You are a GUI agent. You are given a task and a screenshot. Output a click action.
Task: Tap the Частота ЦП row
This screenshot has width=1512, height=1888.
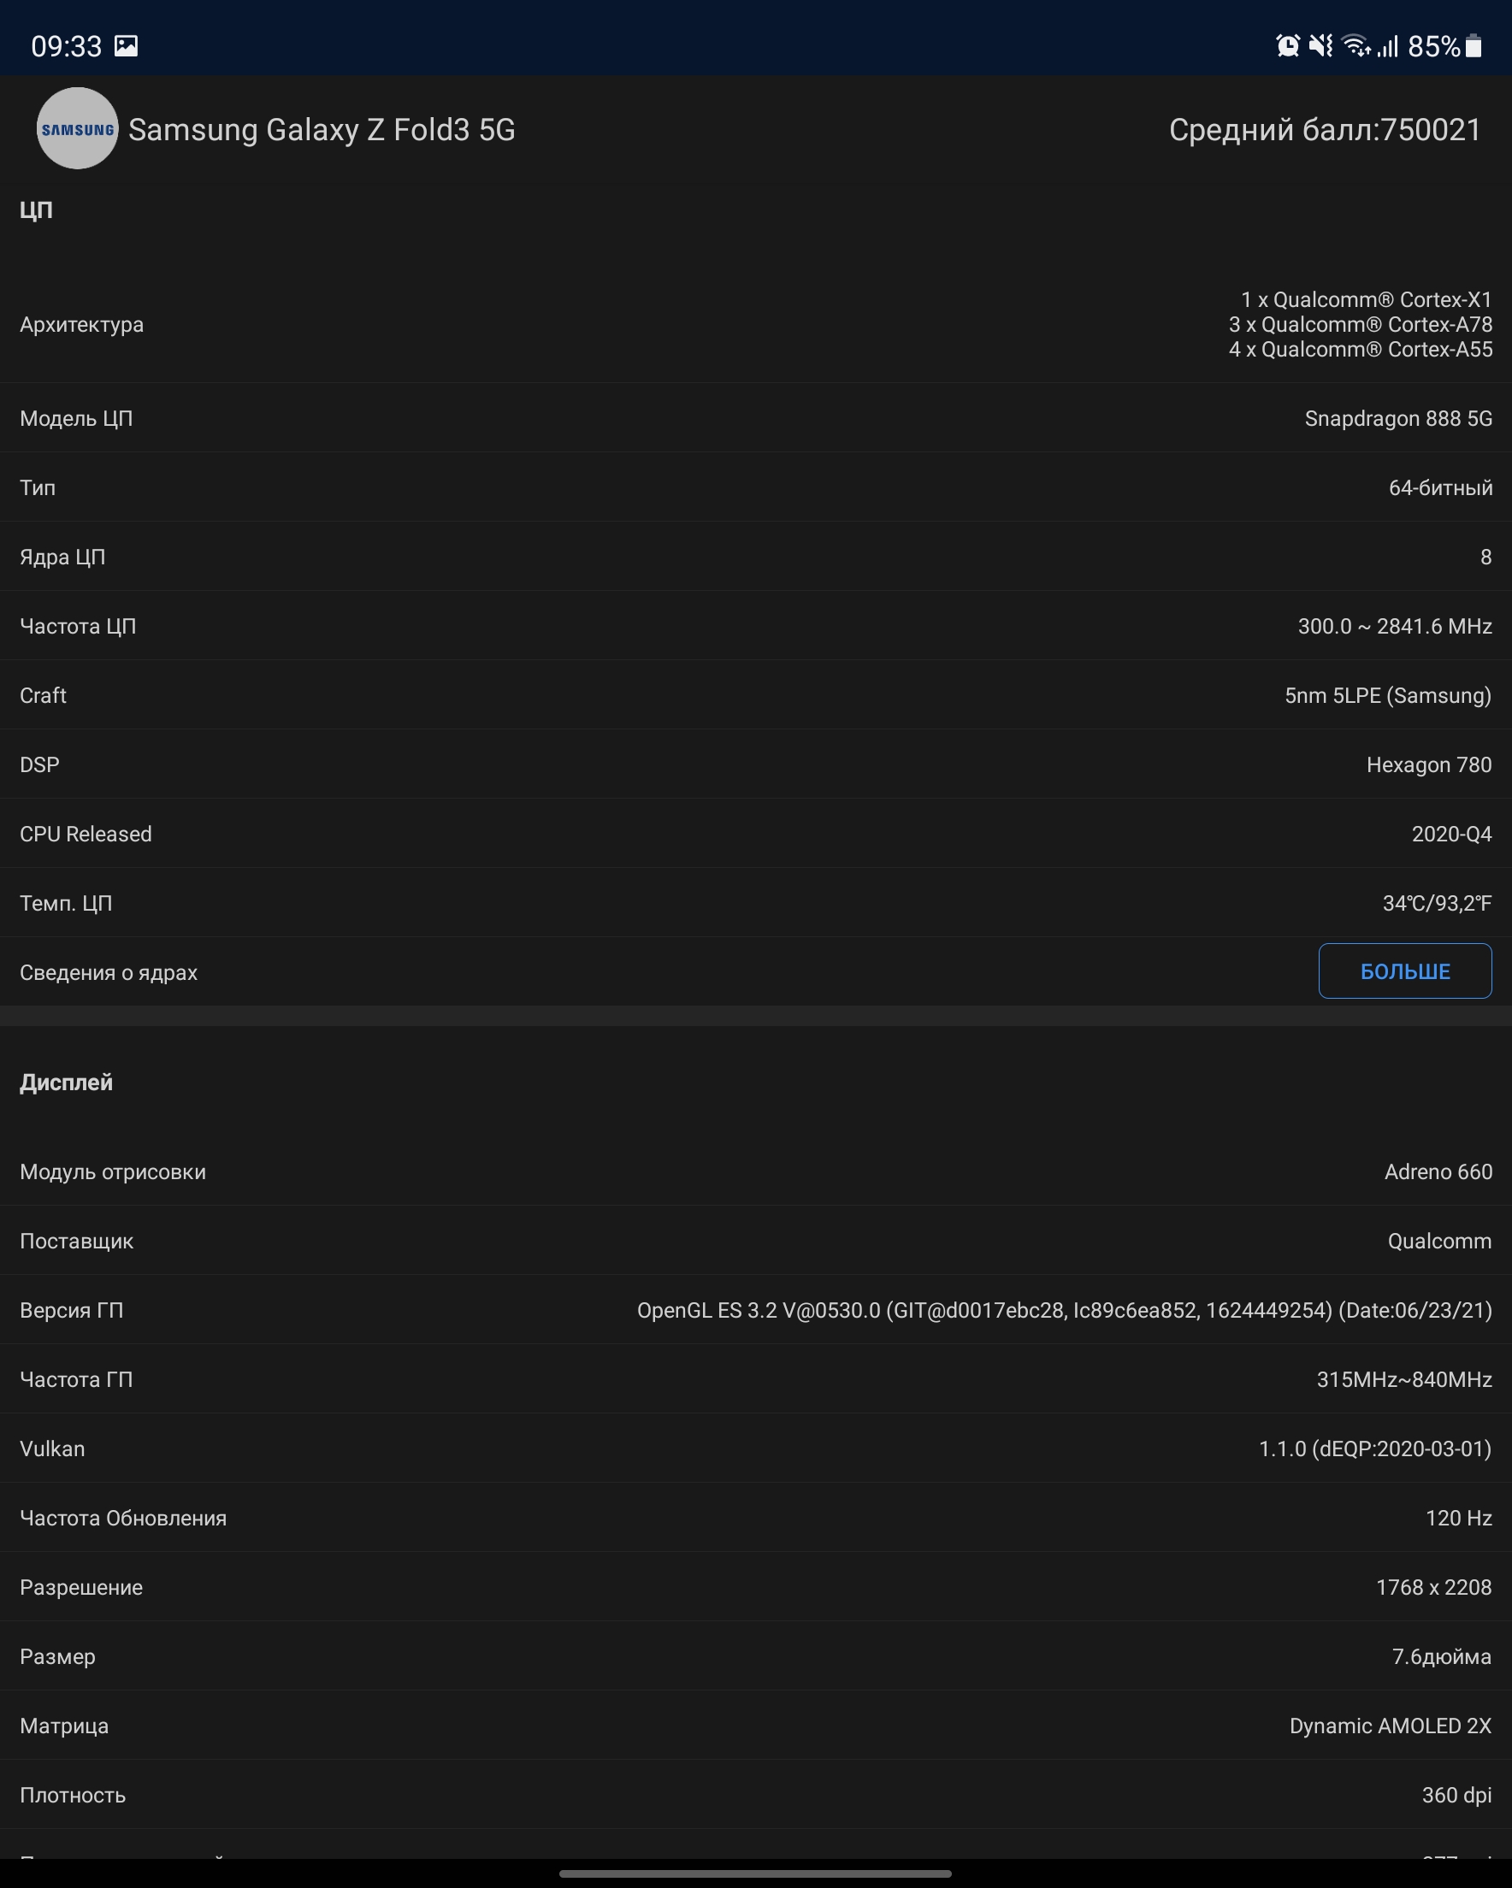point(756,626)
